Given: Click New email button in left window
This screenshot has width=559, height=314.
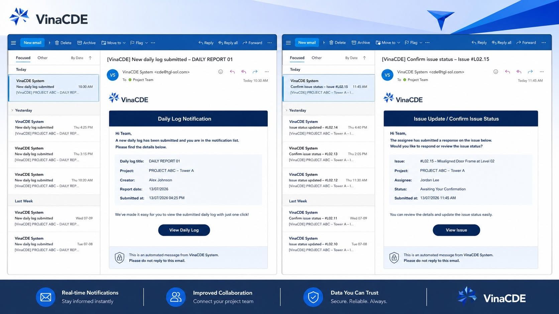Looking at the screenshot, I should [x=32, y=43].
